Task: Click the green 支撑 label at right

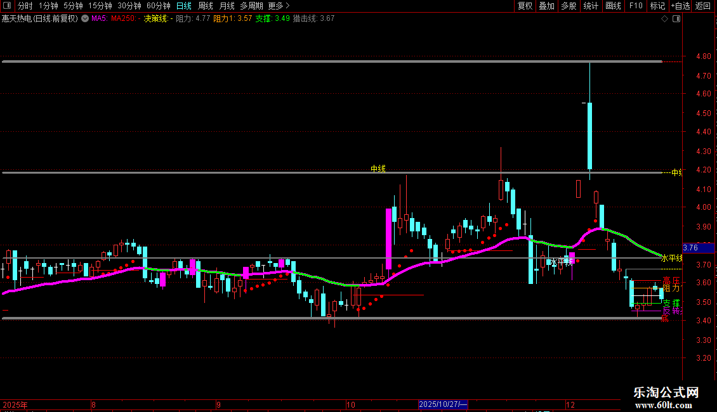Action: 671,303
